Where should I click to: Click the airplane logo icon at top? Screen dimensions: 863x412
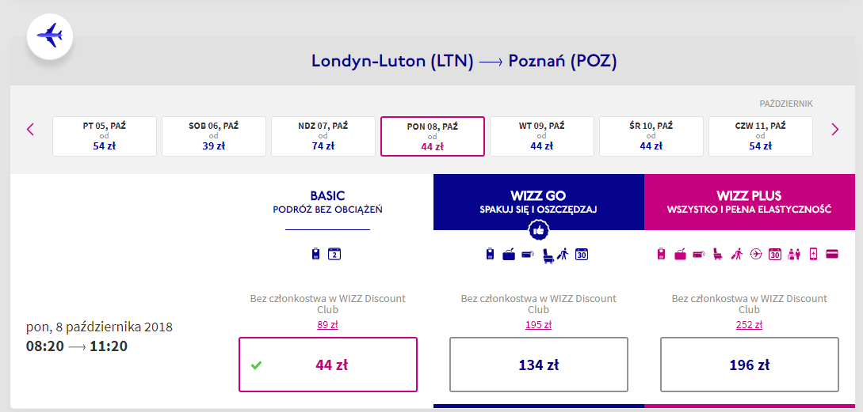[x=49, y=36]
